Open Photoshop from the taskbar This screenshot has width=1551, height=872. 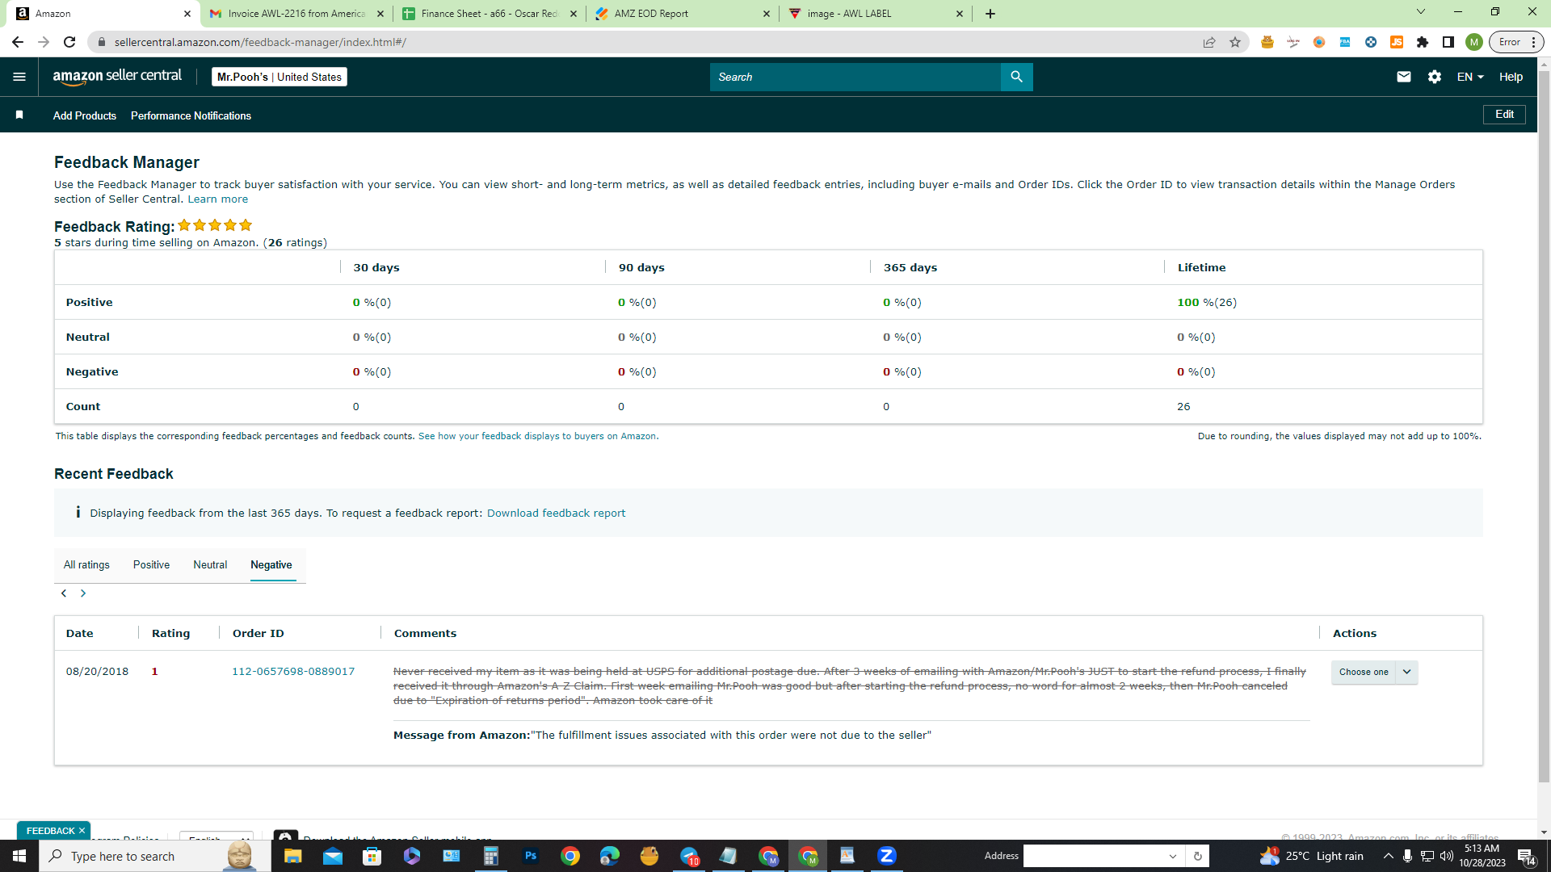tap(531, 856)
